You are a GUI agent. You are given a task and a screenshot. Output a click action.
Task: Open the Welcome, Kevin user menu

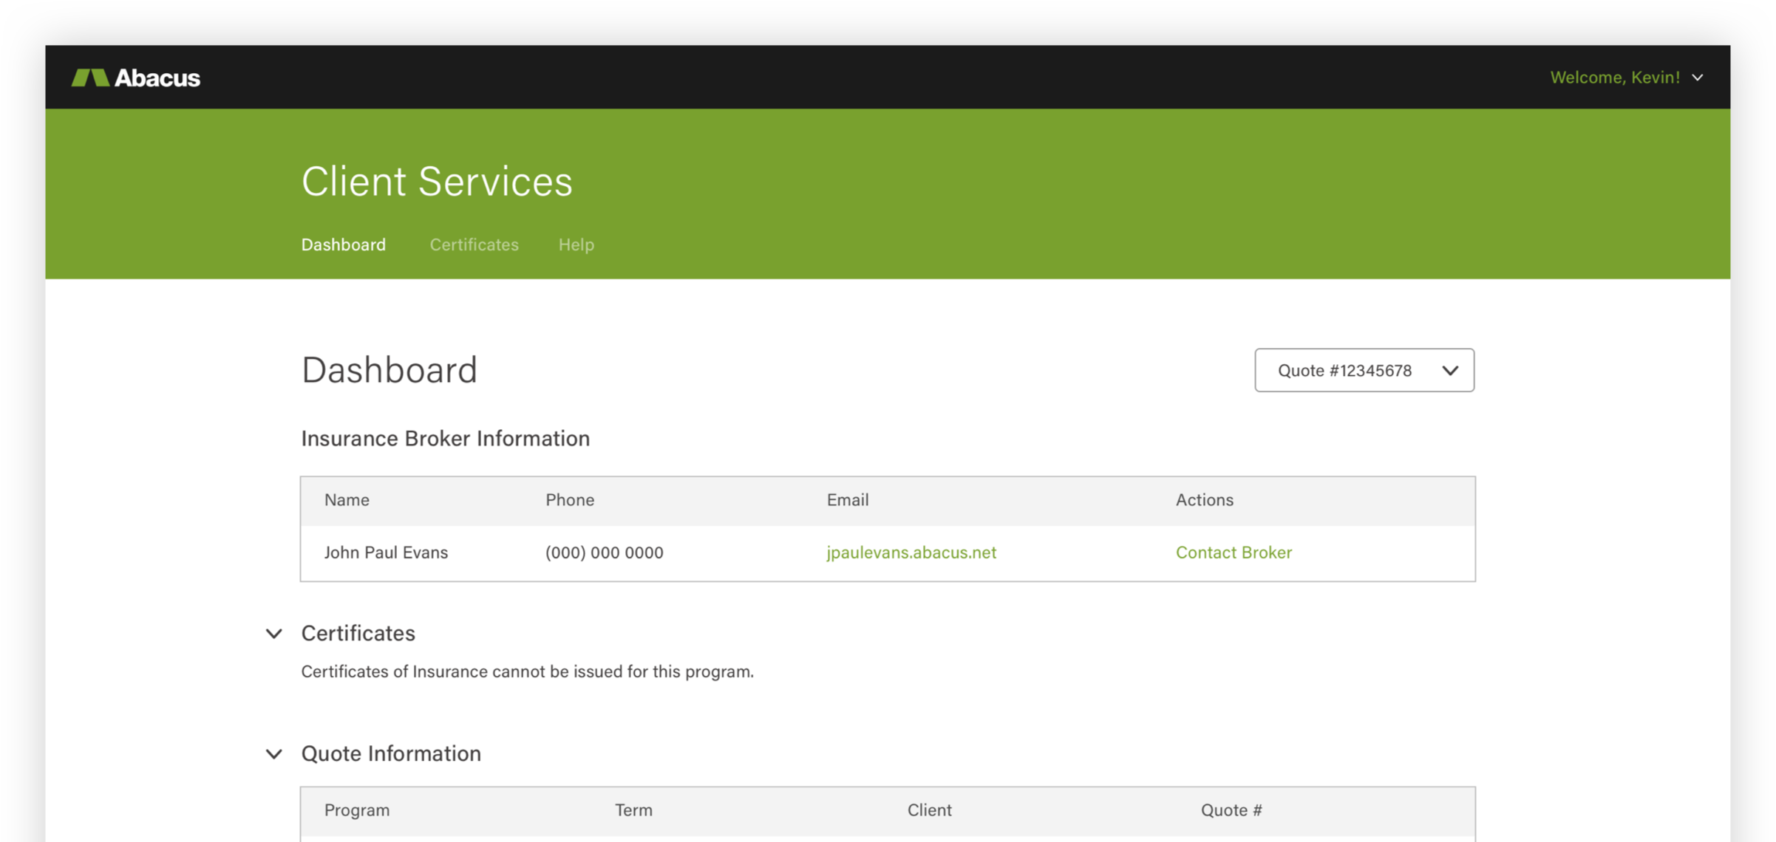[x=1615, y=78]
